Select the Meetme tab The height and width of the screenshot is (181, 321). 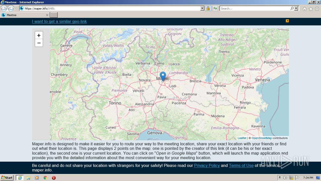[25, 15]
